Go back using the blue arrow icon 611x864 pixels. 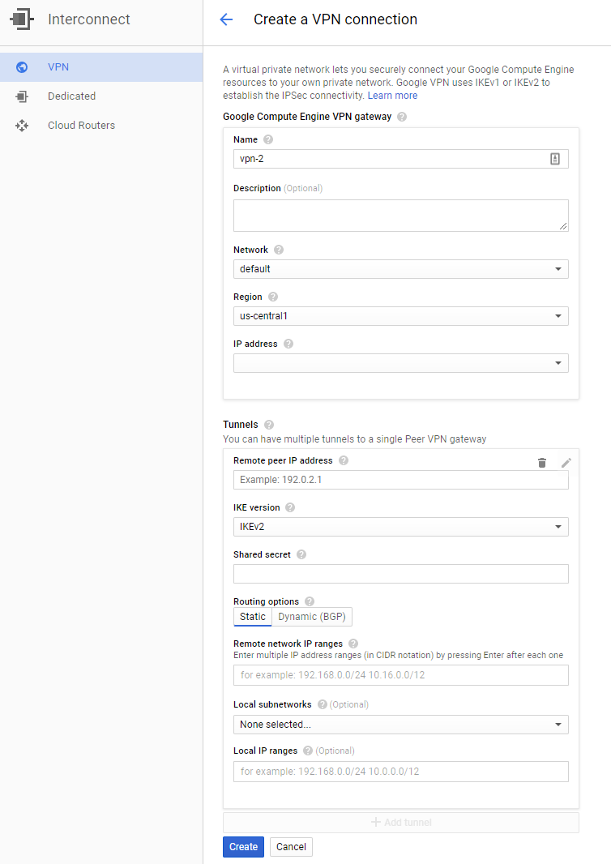point(226,19)
